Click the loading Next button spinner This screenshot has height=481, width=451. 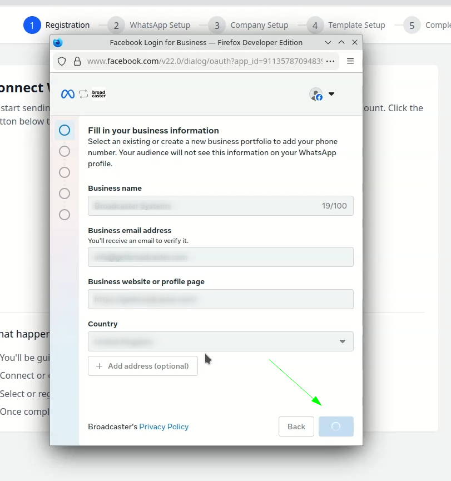click(336, 427)
